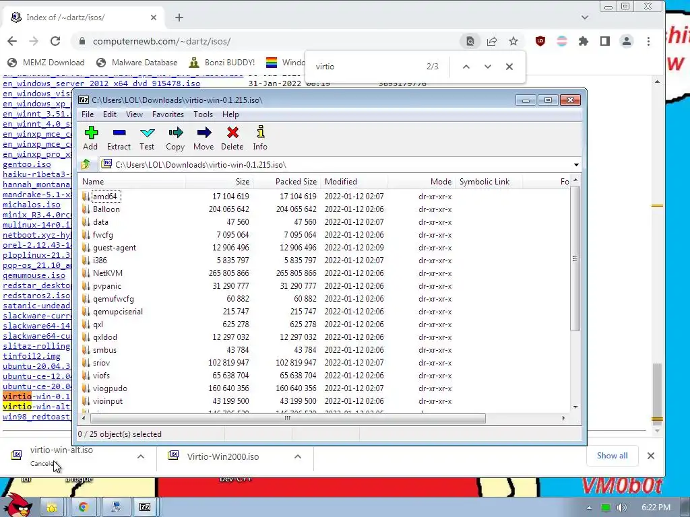Open the gentoo.iso link

click(27, 164)
